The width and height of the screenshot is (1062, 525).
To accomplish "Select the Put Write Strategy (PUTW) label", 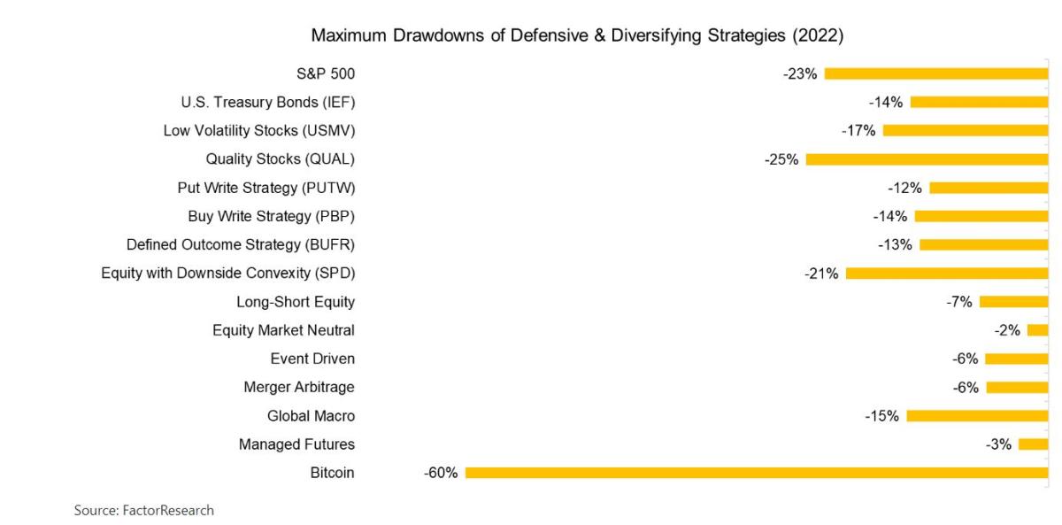I will point(265,188).
